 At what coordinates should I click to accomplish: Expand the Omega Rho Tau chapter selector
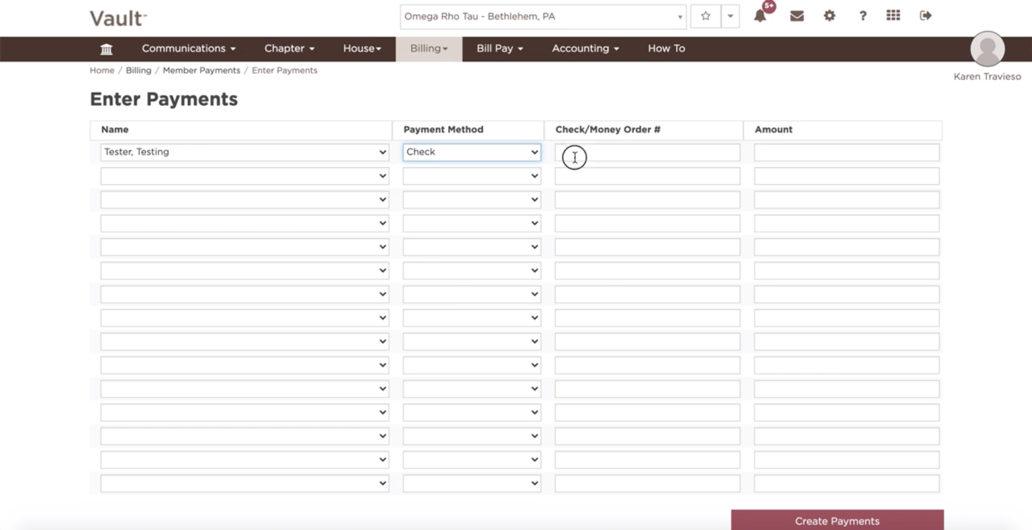pos(543,17)
